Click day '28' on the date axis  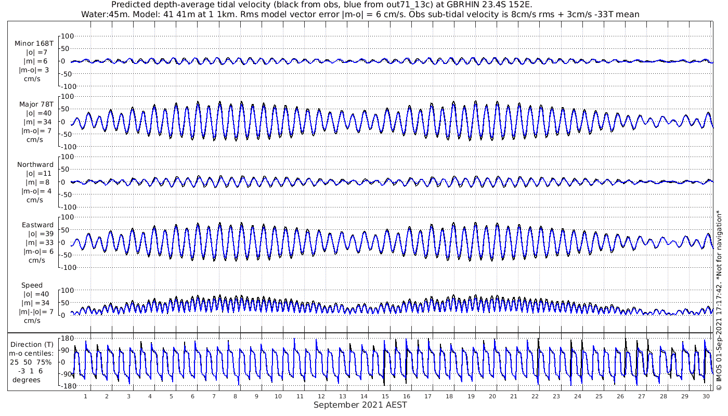point(664,396)
